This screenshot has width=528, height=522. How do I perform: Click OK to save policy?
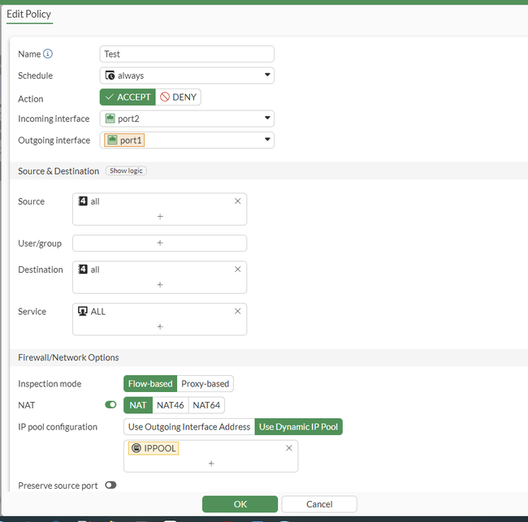240,504
